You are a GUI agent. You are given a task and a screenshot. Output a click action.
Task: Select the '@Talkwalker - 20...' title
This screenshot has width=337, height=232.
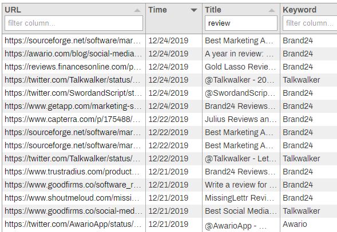(239, 80)
